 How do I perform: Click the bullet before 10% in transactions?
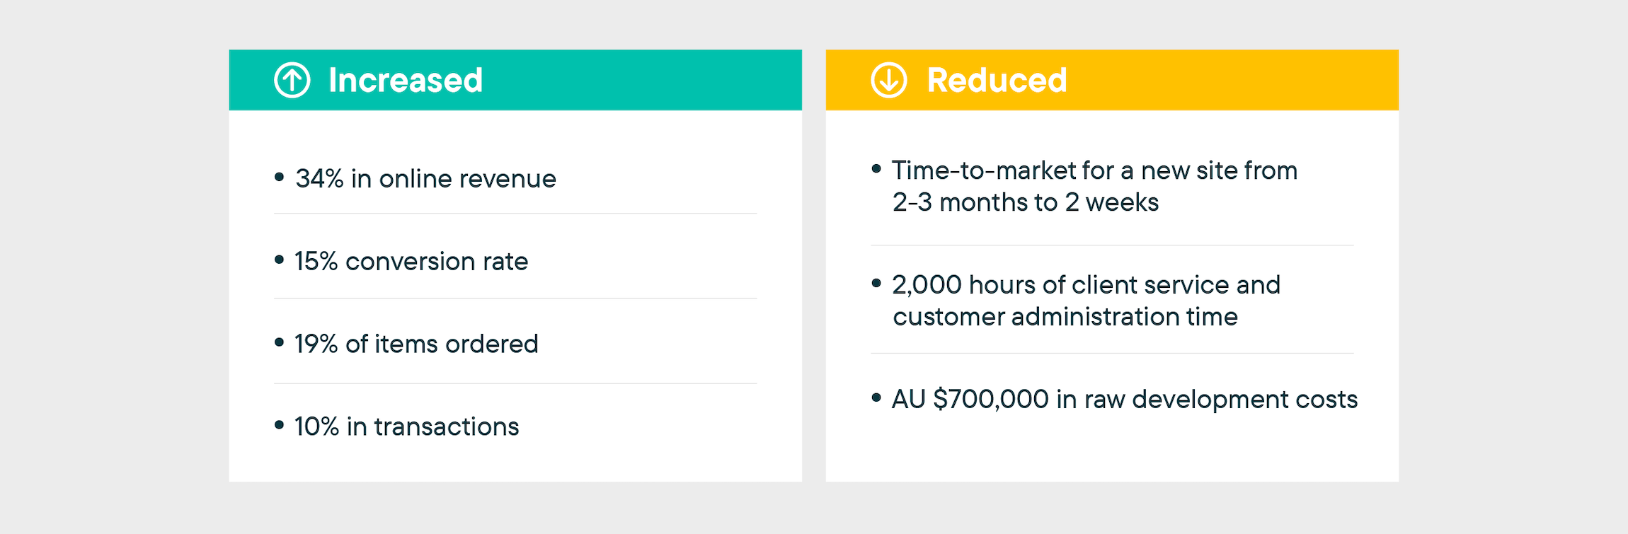(x=280, y=425)
